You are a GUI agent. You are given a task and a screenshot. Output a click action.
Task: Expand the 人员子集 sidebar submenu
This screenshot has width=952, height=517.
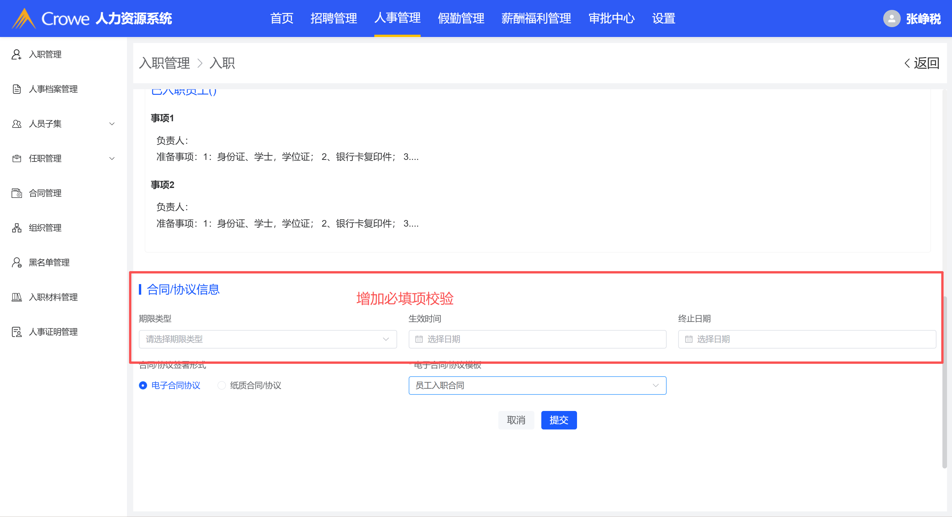[x=112, y=124]
